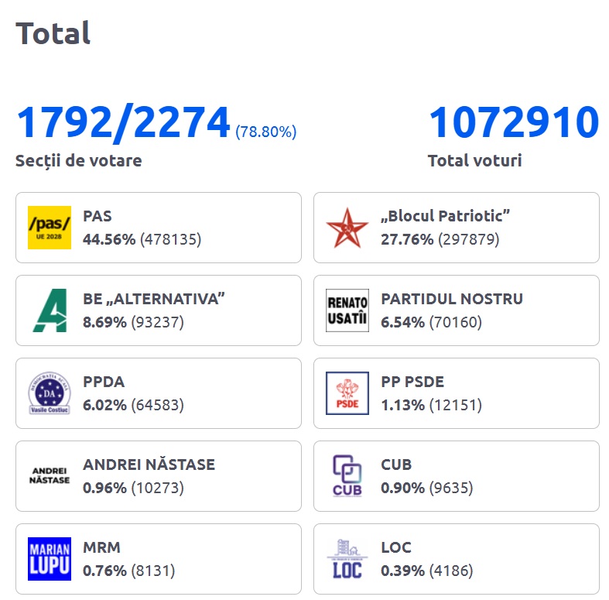Click the Secții de votare label

click(x=78, y=161)
